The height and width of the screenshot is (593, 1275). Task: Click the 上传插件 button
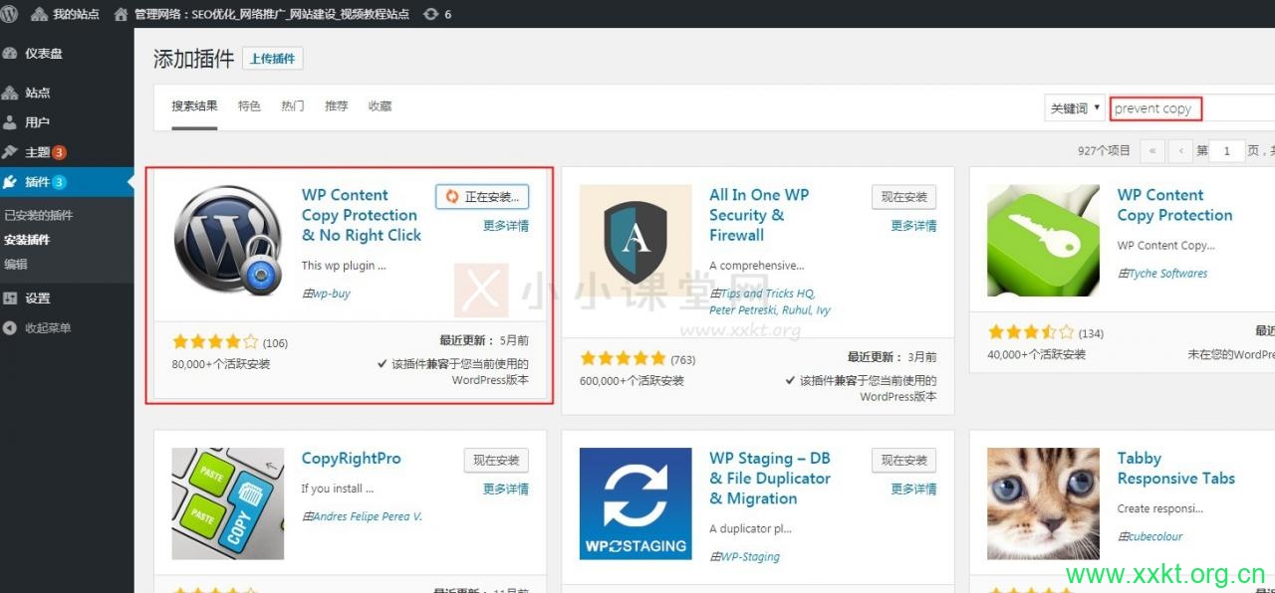272,59
